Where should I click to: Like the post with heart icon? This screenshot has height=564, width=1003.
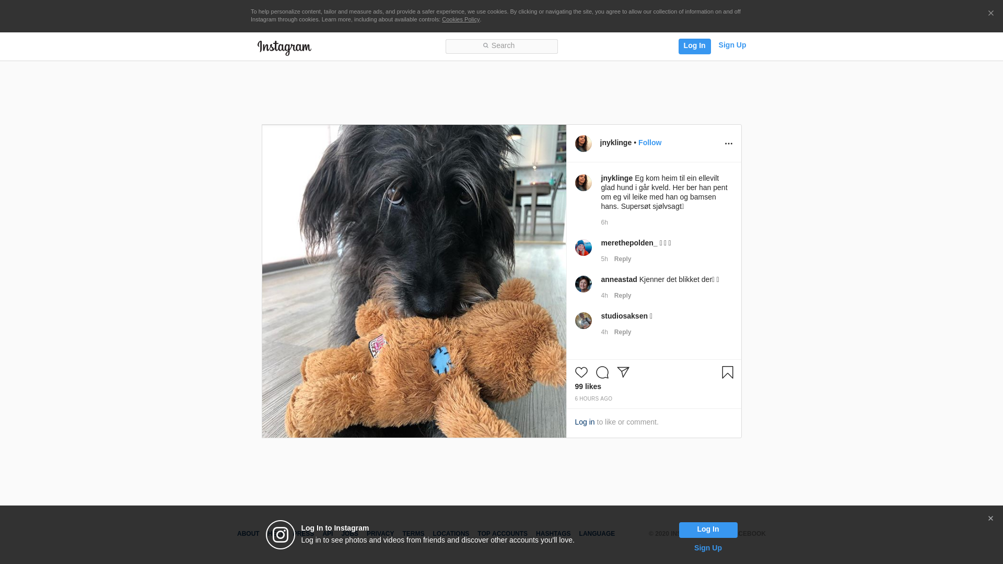(581, 372)
